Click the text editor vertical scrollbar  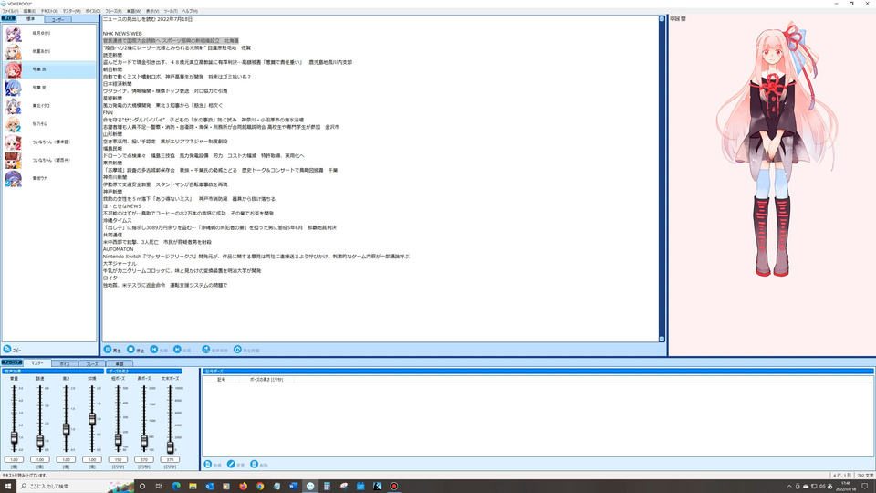(x=662, y=179)
